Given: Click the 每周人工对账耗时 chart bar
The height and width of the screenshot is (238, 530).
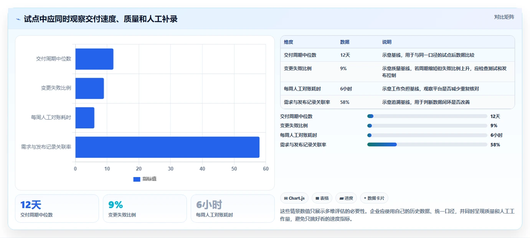Looking at the screenshot, I should 85,118.
